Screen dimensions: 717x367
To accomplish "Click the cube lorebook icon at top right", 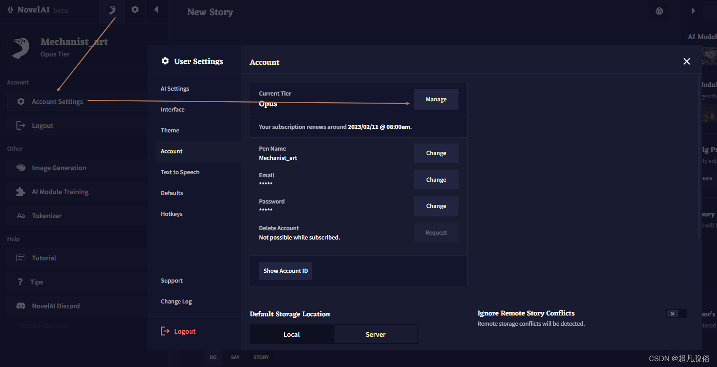I will (659, 11).
